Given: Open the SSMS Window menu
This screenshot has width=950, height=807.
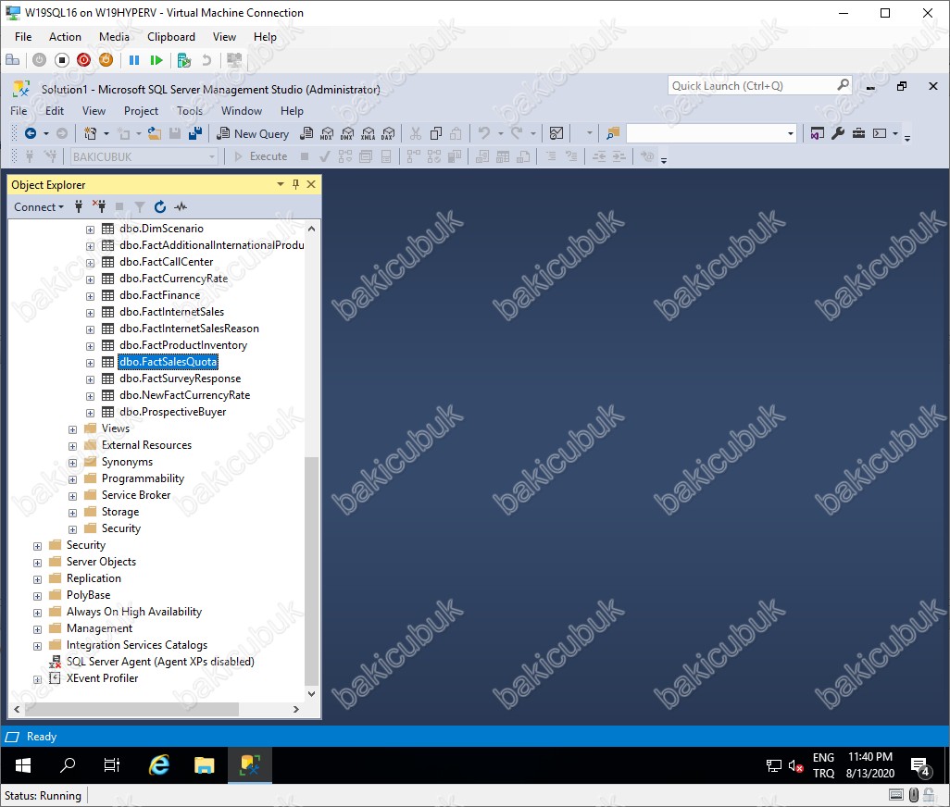Looking at the screenshot, I should (x=242, y=111).
